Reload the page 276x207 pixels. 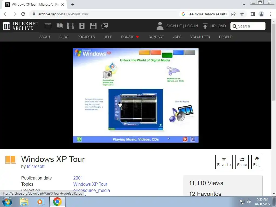[23, 14]
